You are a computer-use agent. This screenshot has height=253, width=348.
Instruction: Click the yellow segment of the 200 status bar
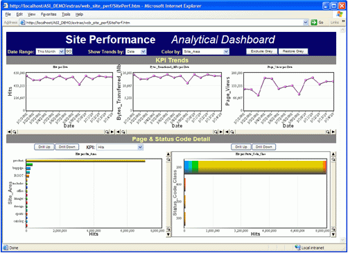tap(261, 167)
